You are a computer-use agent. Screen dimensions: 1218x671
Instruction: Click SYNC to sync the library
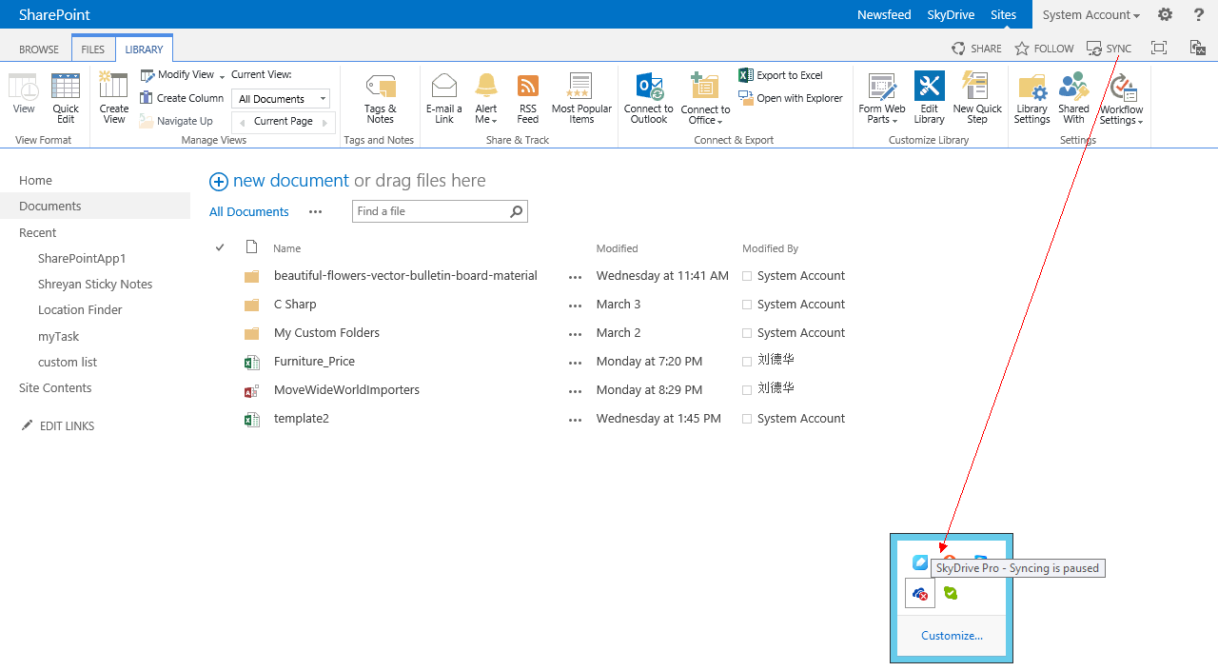tap(1109, 49)
